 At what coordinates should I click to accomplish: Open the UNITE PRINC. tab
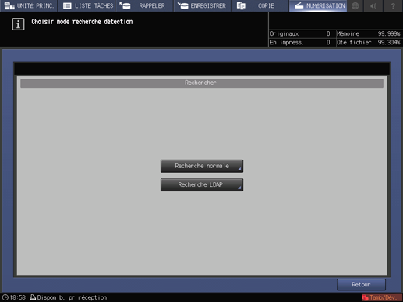point(29,5)
